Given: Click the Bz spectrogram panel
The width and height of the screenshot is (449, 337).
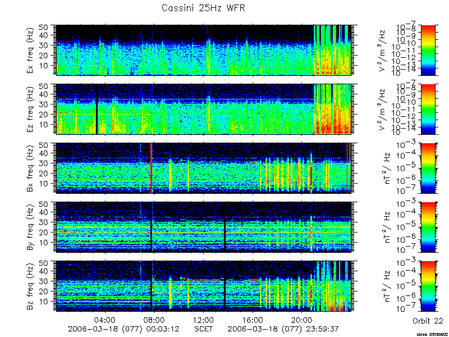Looking at the screenshot, I should (203, 286).
